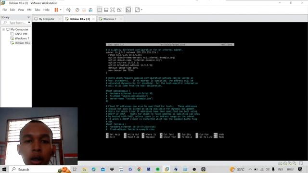Image resolution: width=308 pixels, height=173 pixels.
Task: Open Dropbox from the taskbar
Action: coord(112,169)
